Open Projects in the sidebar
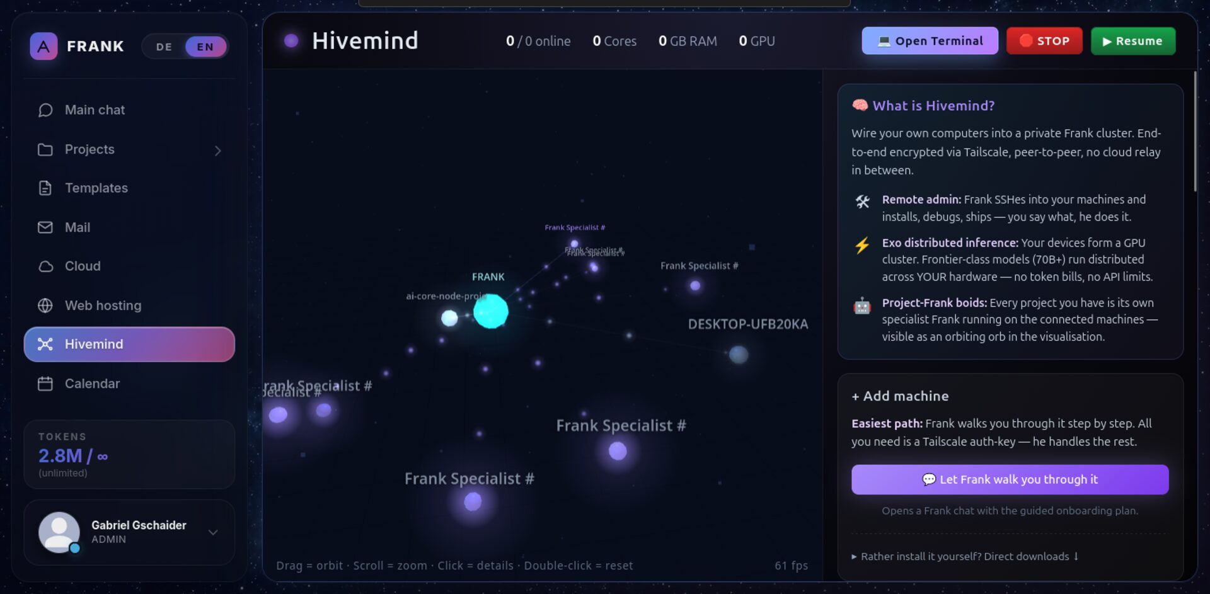The height and width of the screenshot is (594, 1210). [x=129, y=149]
